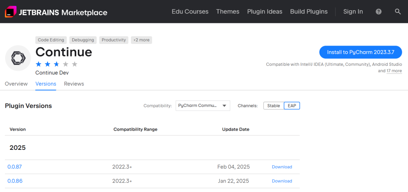Click Install to PyCharm 2023.3.7 button
The image size is (408, 192).
[360, 52]
